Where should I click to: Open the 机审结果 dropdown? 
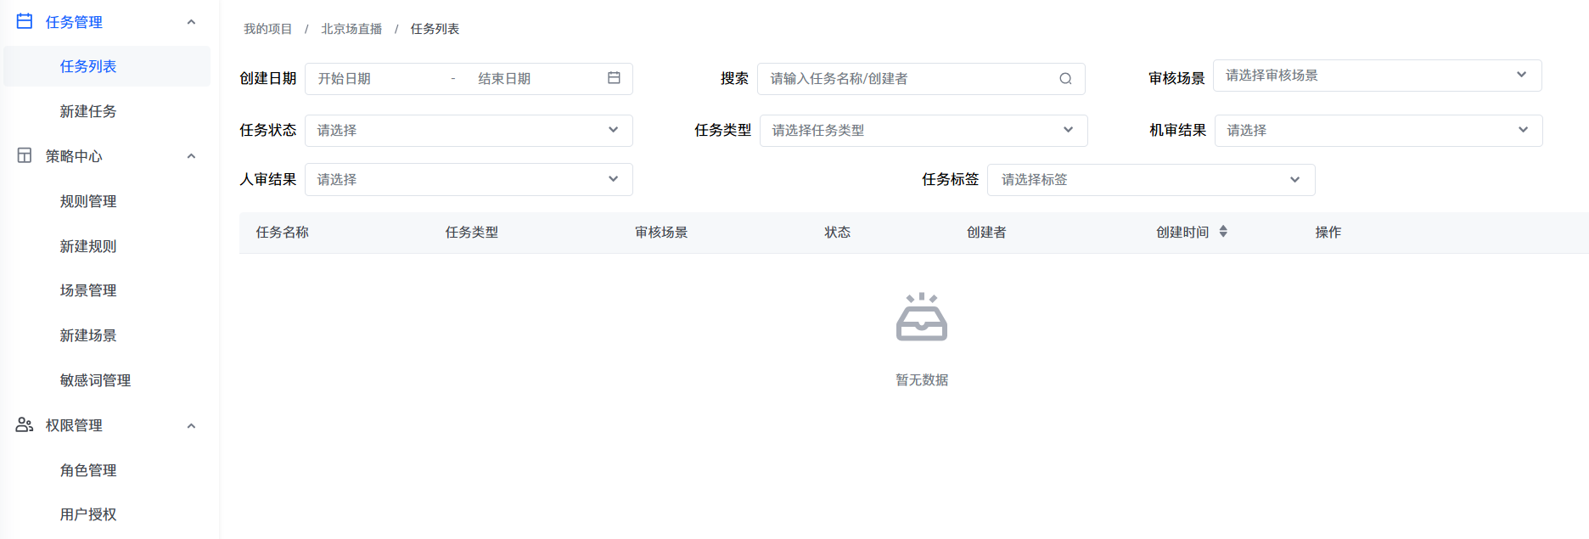(x=1378, y=131)
